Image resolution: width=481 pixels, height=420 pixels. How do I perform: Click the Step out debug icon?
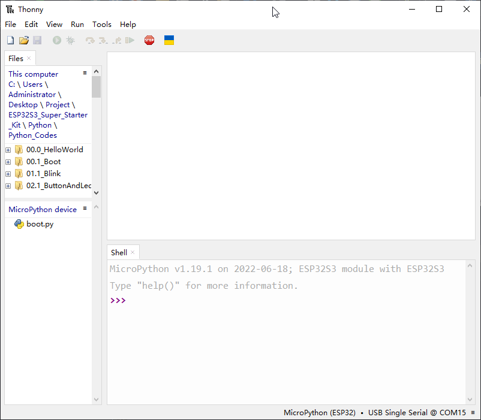[116, 40]
